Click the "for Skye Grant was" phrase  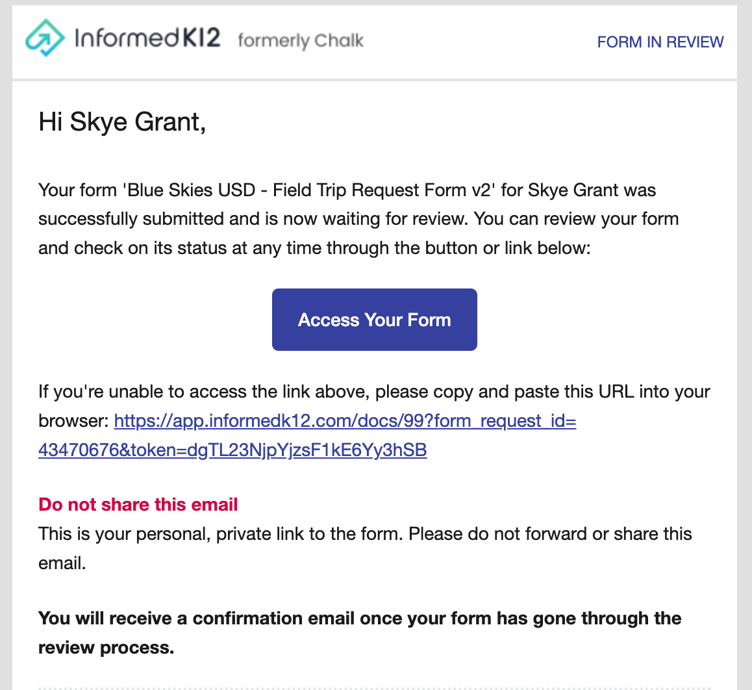point(579,190)
